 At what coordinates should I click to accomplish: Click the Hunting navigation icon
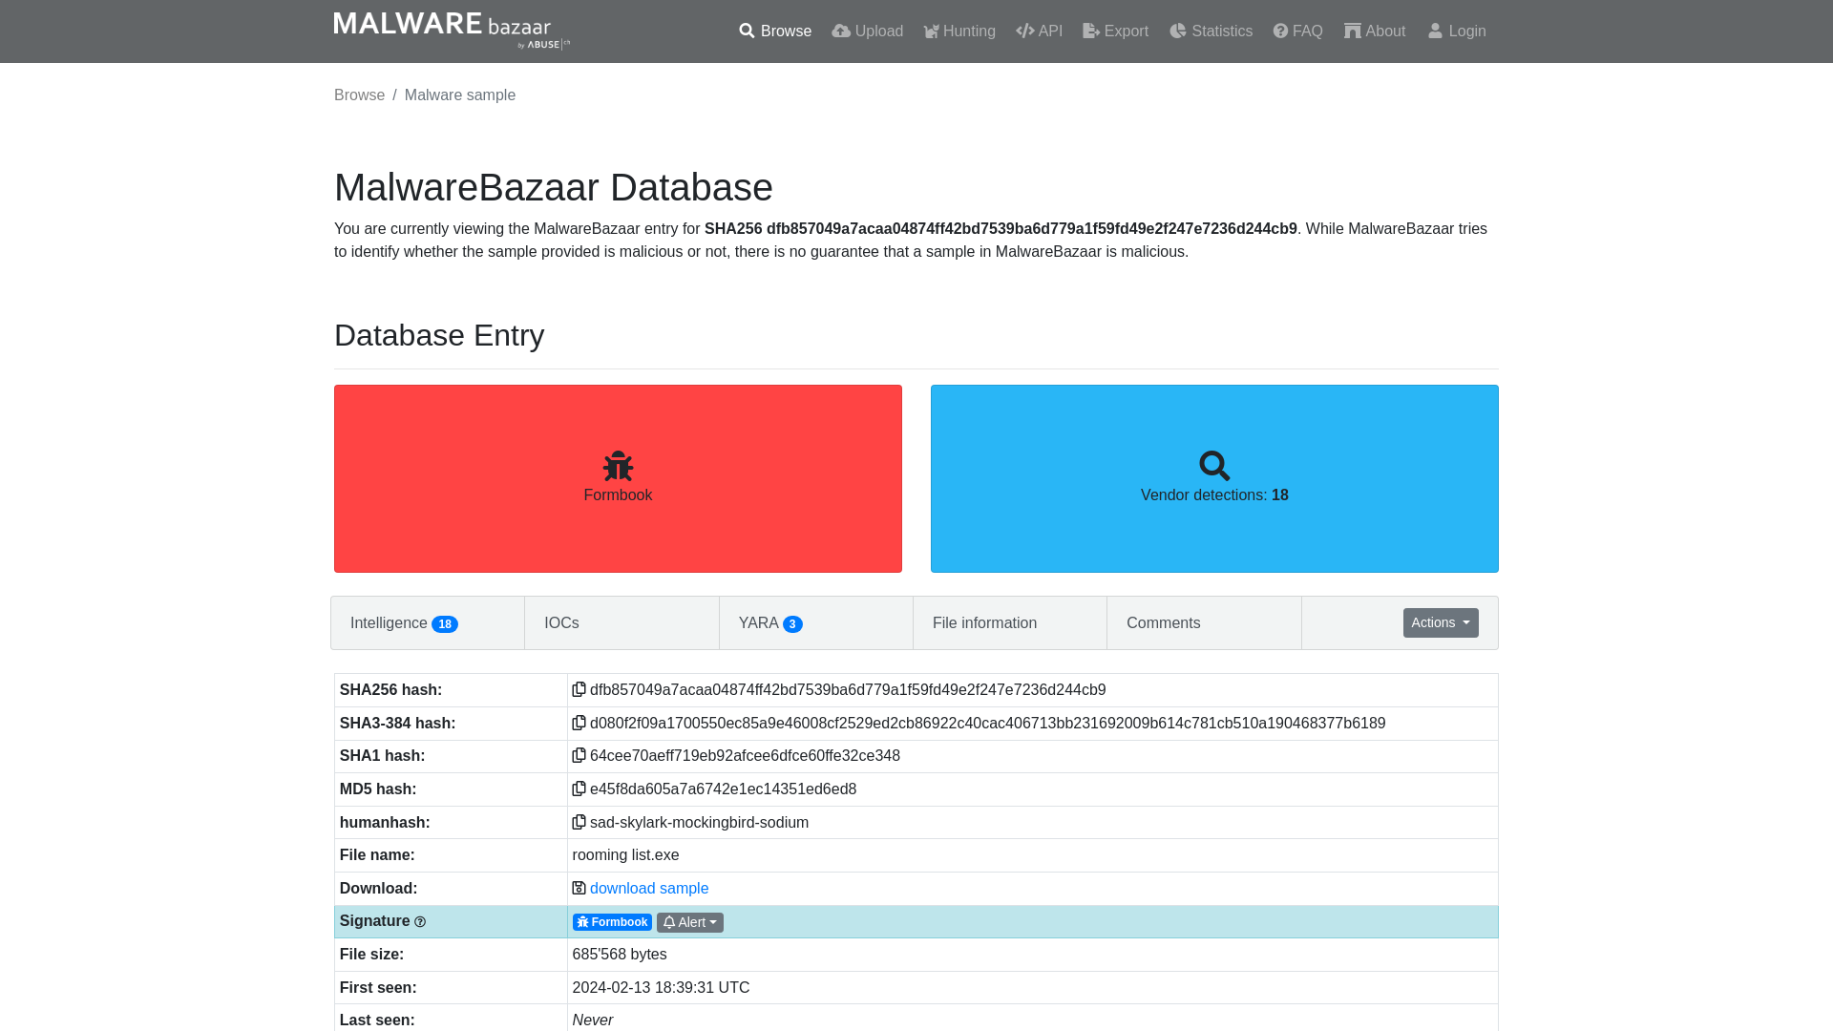click(x=931, y=32)
